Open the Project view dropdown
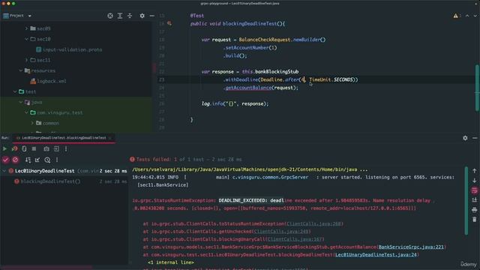The image size is (480, 270). [x=29, y=16]
